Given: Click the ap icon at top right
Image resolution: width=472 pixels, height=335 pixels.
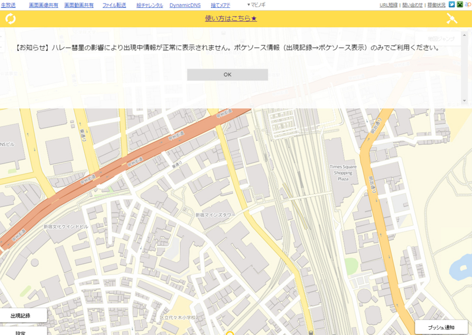Looking at the screenshot, I should coord(468,4).
